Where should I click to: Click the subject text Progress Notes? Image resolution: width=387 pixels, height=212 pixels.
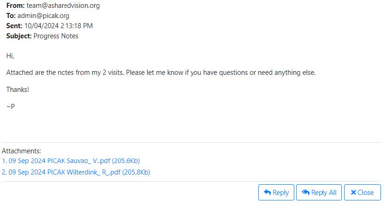(x=56, y=36)
